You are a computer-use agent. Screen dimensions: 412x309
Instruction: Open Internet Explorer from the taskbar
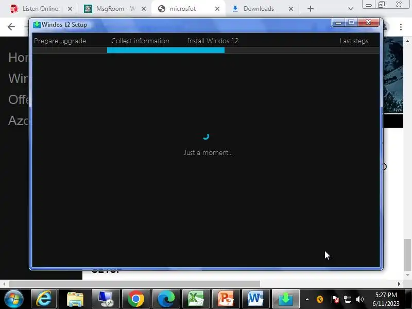pos(44,299)
